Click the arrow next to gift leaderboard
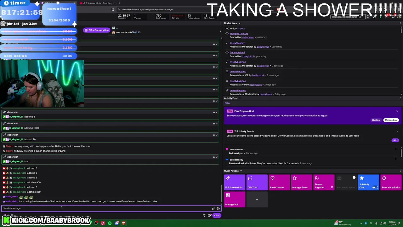The image size is (403, 227). click(x=220, y=31)
